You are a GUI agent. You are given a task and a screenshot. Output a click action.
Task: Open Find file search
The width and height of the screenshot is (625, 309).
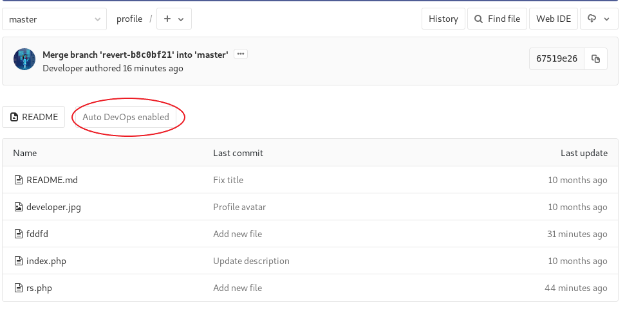coord(497,19)
